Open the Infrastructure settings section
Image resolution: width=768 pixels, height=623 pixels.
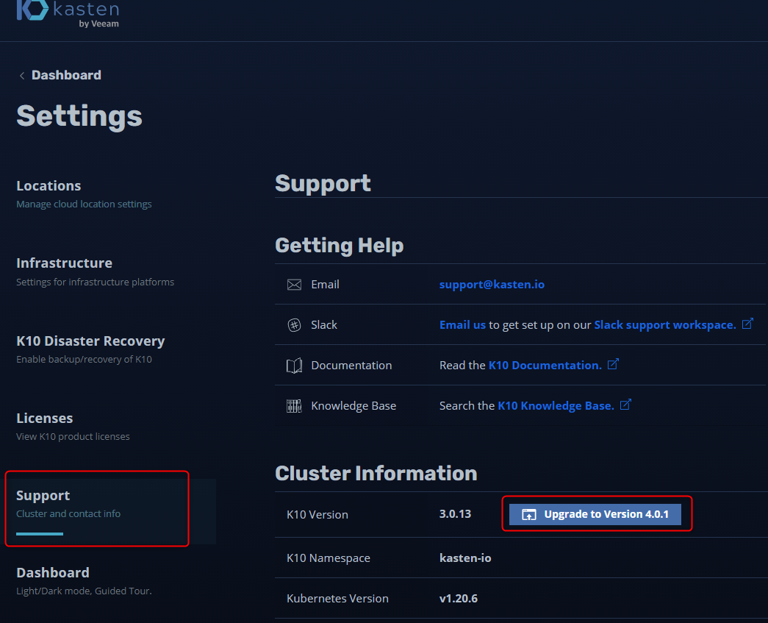point(64,263)
